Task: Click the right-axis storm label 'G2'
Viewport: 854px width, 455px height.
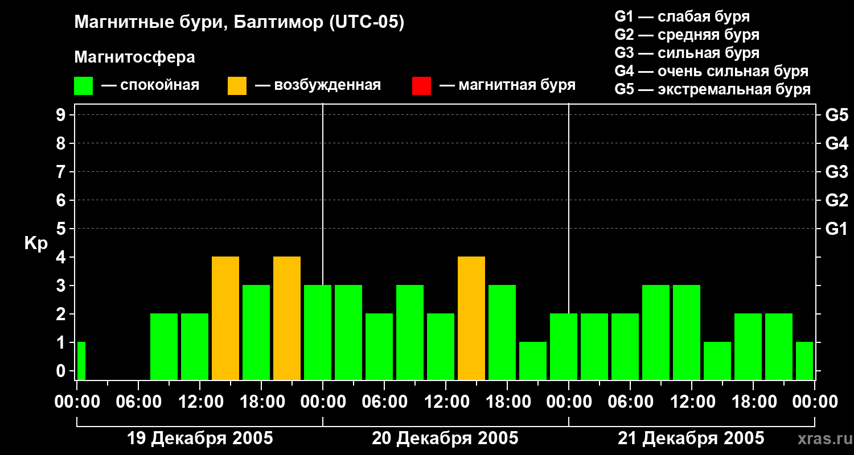Action: 836,200
